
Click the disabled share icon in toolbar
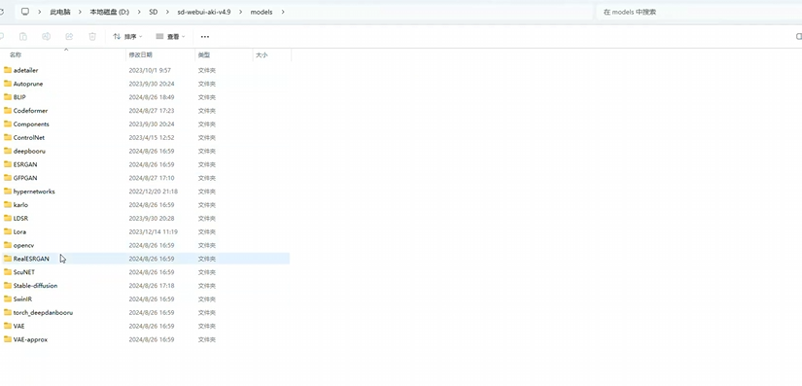coord(69,36)
